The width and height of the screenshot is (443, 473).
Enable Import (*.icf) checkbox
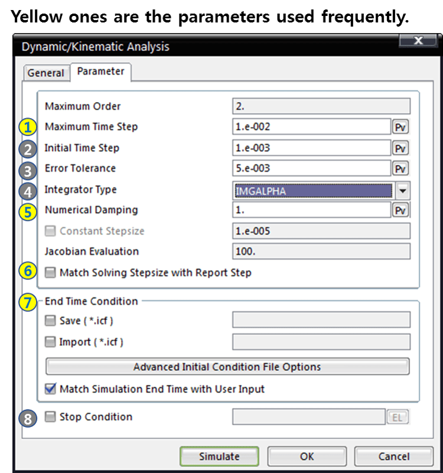pyautogui.click(x=50, y=342)
